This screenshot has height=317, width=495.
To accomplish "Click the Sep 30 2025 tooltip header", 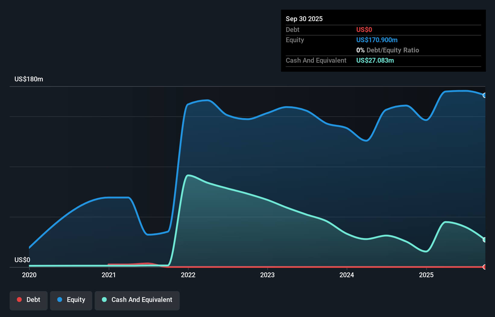I will tap(304, 19).
